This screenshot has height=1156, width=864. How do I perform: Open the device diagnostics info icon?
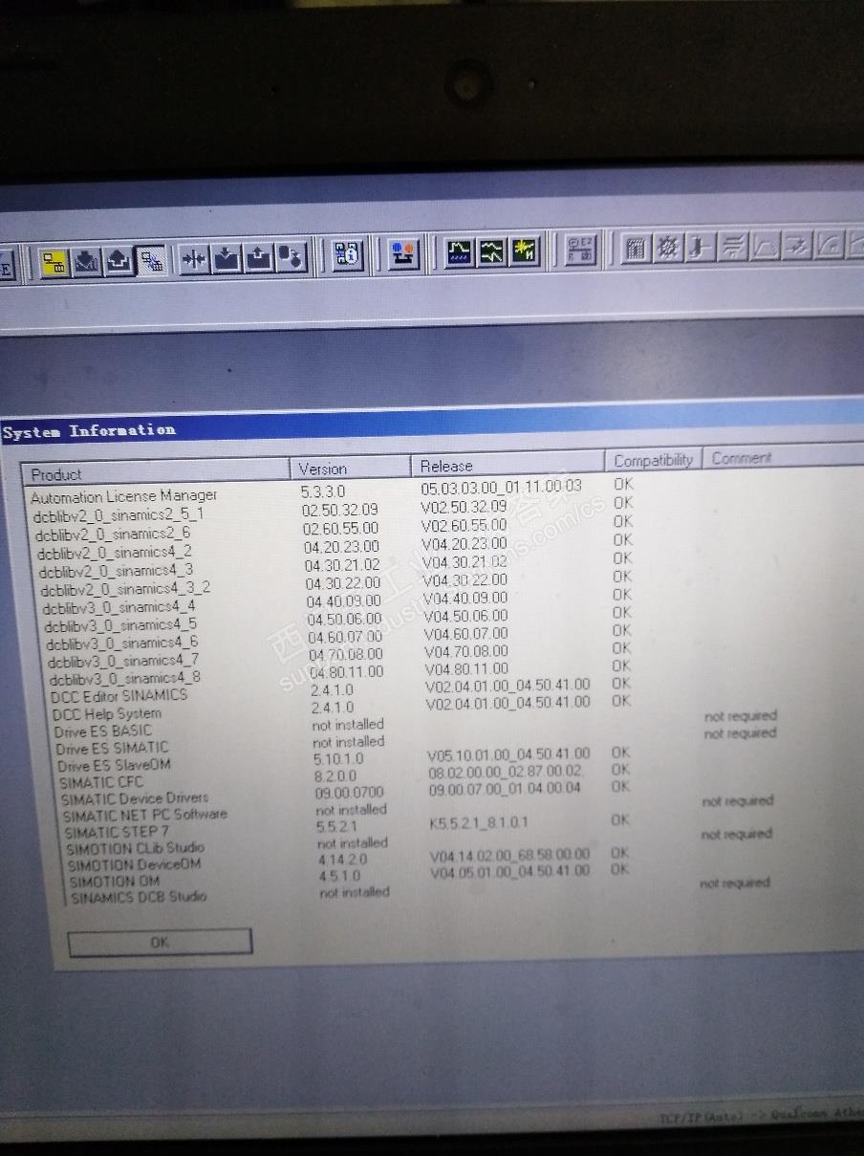point(347,255)
